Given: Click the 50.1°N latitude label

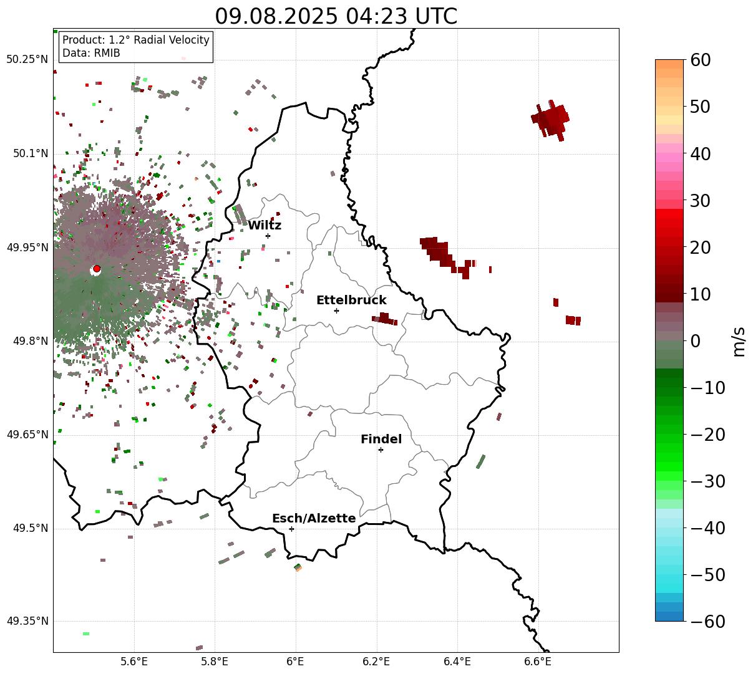Looking at the screenshot, I should pyautogui.click(x=30, y=153).
